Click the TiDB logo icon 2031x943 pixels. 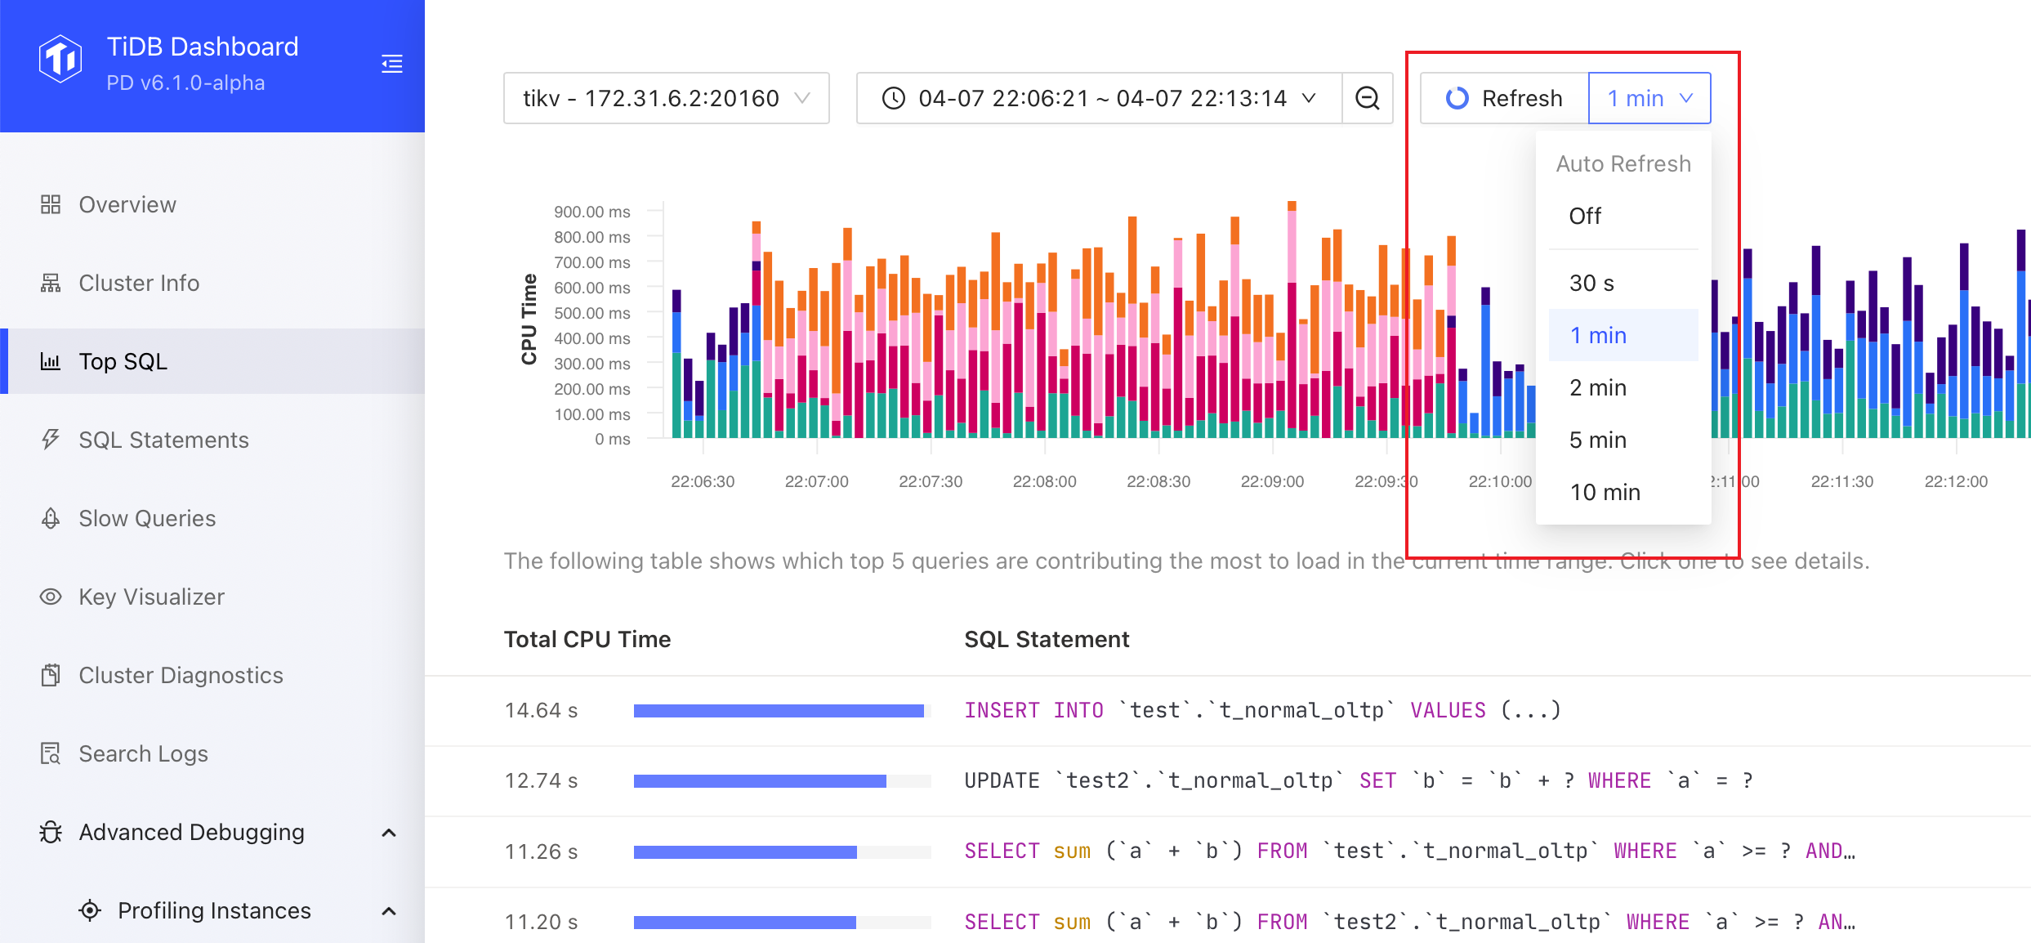tap(60, 59)
